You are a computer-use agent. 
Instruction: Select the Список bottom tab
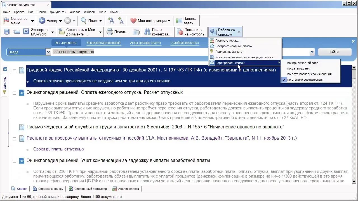pos(20,189)
